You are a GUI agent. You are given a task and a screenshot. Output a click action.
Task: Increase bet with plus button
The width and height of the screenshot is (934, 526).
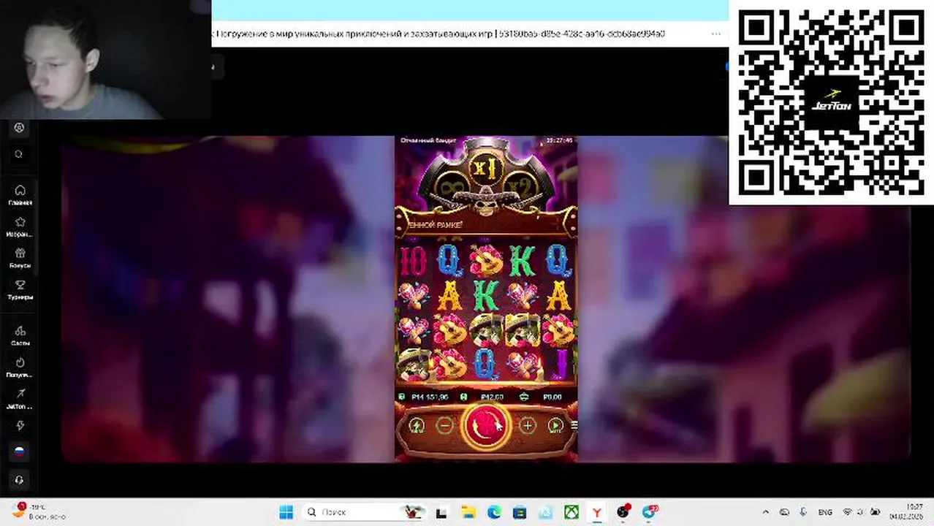(x=527, y=425)
